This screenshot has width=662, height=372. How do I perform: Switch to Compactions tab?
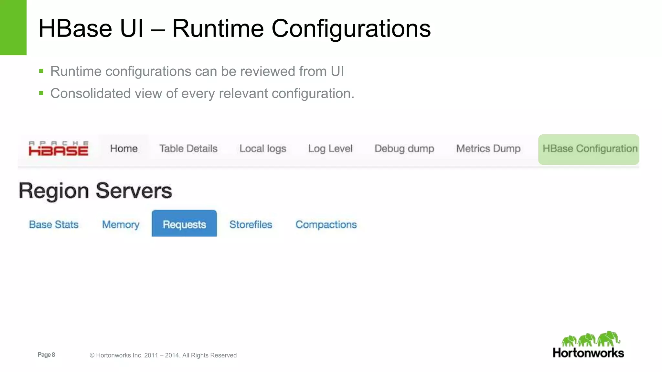[326, 225]
